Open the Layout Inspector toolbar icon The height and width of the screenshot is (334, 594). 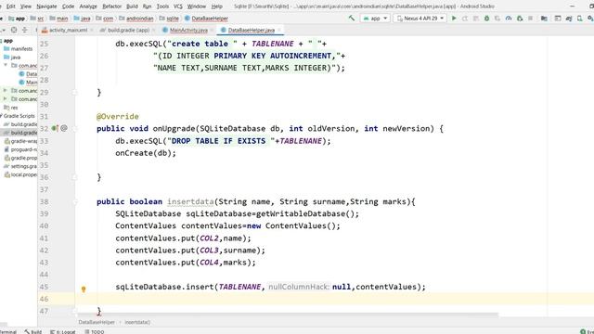pos(558,19)
